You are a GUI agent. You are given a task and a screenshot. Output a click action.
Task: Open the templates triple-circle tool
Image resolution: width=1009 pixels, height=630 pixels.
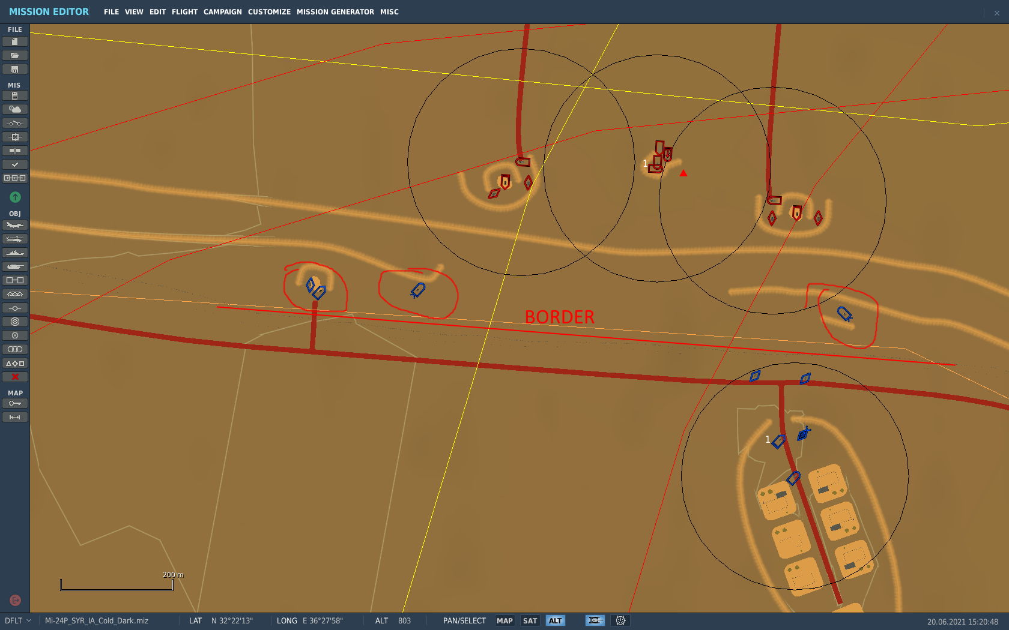(15, 349)
